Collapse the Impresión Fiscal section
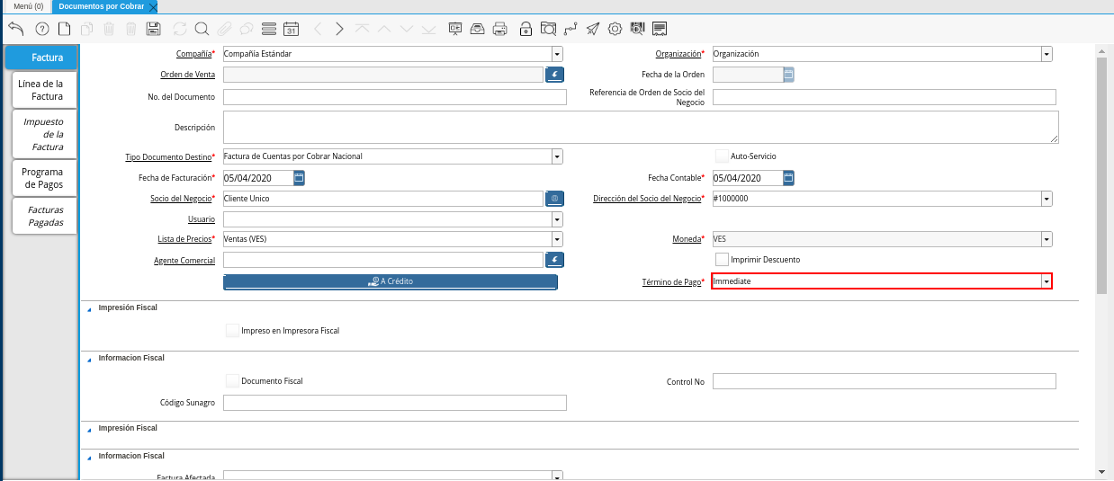Viewport: 1114px width, 481px height. pos(89,308)
